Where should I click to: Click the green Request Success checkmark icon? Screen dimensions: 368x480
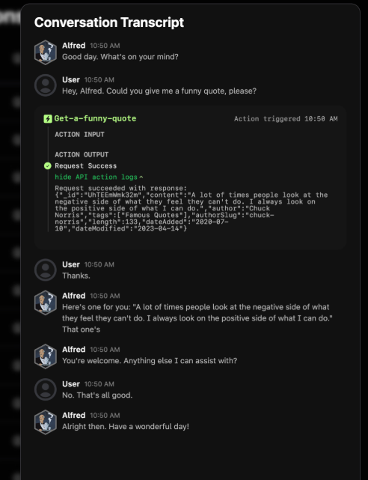coord(48,166)
